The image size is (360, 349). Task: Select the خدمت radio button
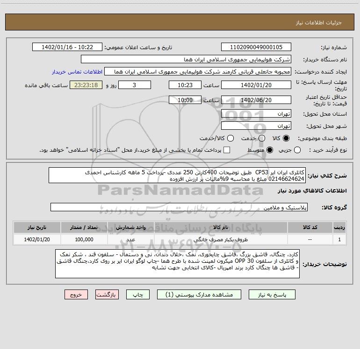262,138
